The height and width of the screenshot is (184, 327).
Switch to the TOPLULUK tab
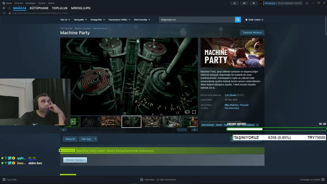(60, 8)
